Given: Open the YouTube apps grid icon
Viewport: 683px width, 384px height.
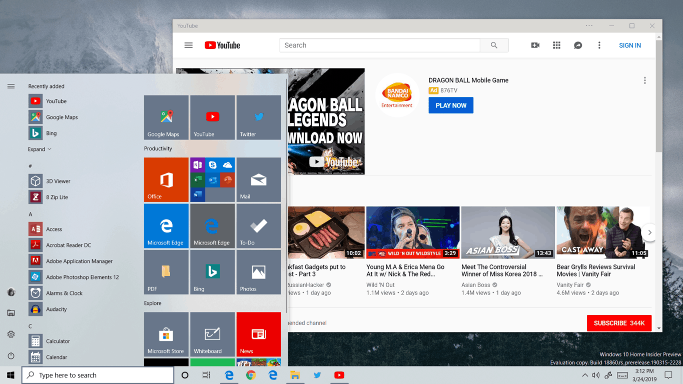Looking at the screenshot, I should [x=556, y=45].
